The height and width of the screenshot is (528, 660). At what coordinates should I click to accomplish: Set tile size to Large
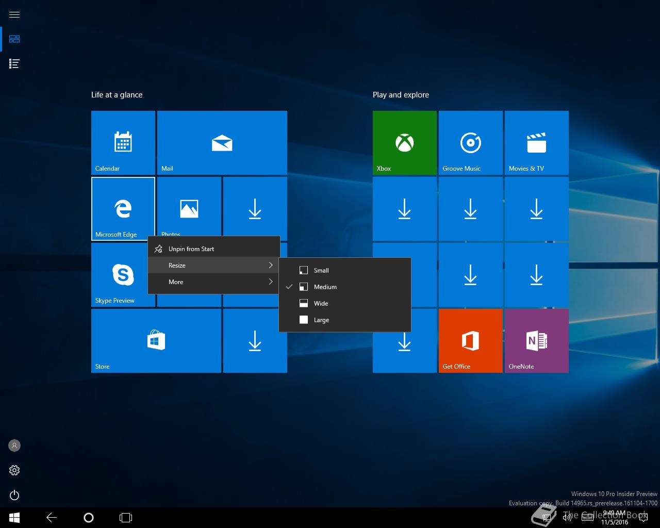tap(345, 320)
